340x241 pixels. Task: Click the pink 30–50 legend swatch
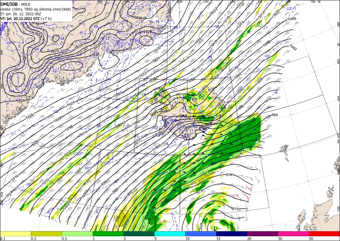[x=294, y=234]
